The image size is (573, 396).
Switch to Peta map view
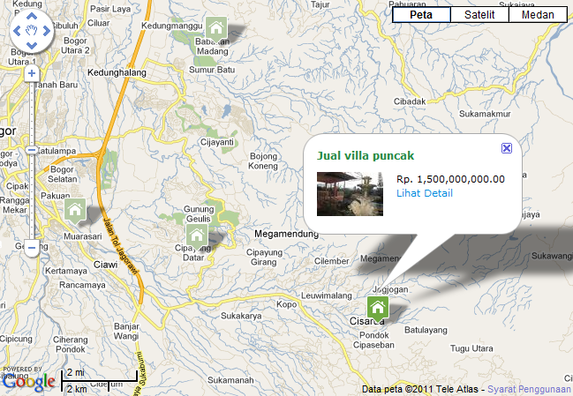point(421,15)
